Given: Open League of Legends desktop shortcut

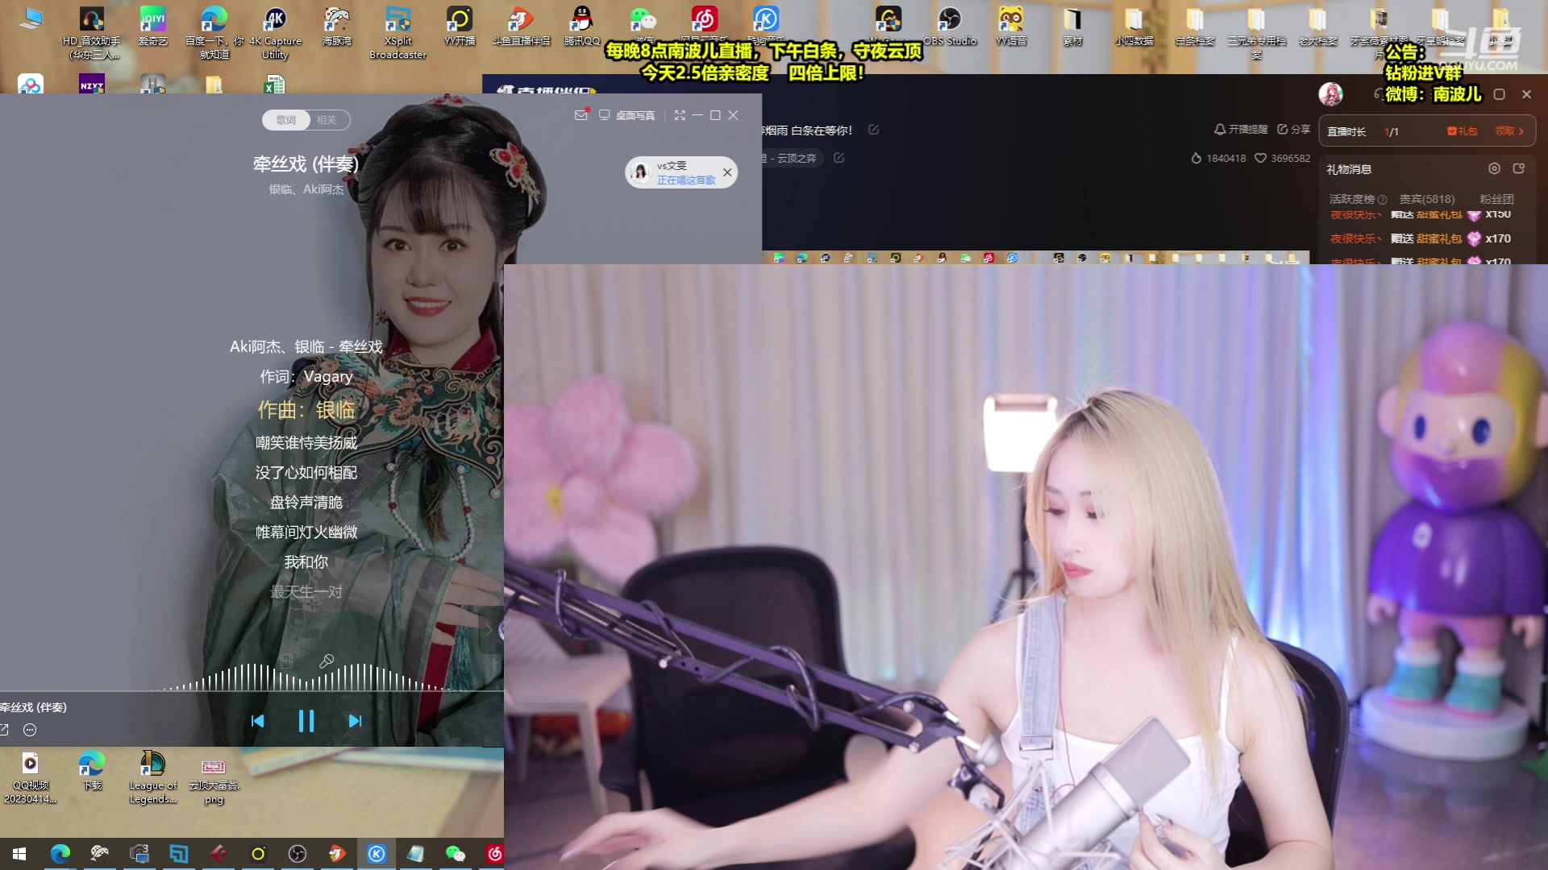Looking at the screenshot, I should pos(153,777).
